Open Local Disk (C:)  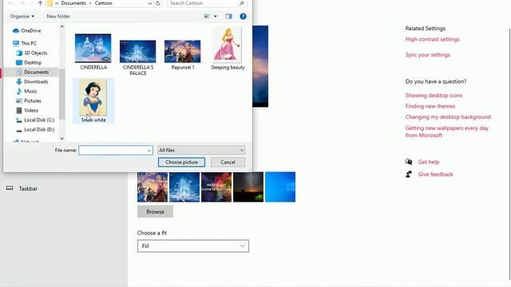(35, 120)
